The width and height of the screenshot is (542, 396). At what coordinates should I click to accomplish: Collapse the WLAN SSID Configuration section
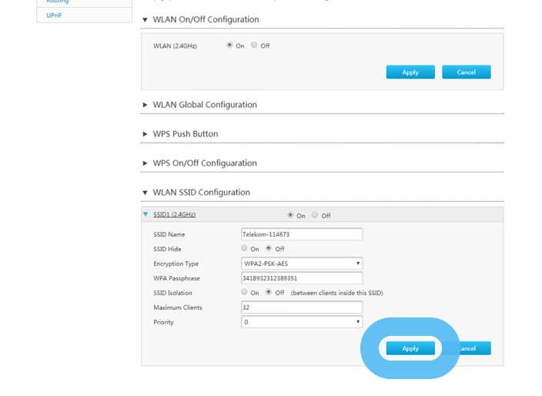[x=145, y=193]
